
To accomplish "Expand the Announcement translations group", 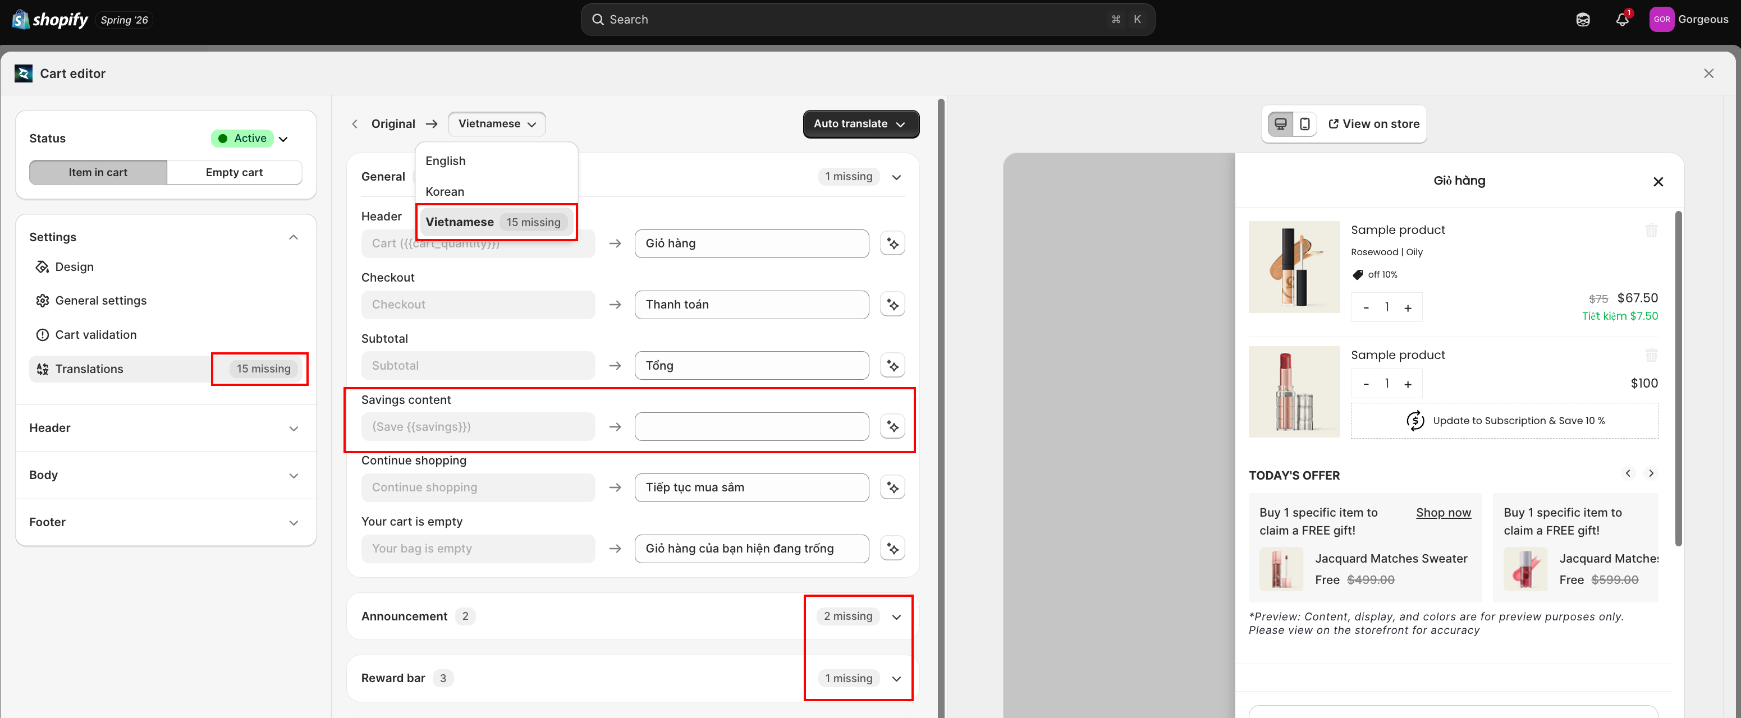I will point(896,616).
